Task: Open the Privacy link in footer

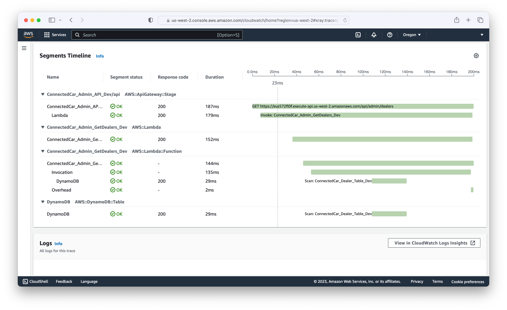Action: click(417, 282)
